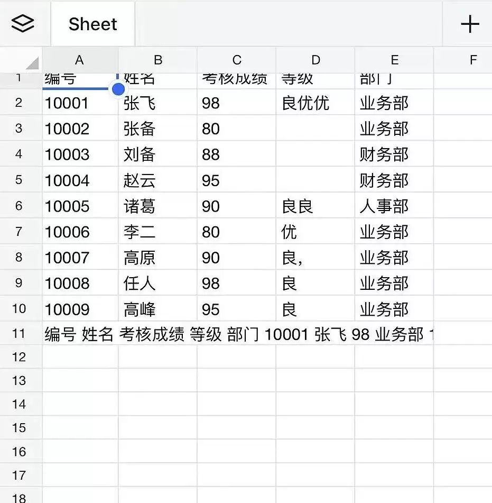
Task: Select the name cell 高原
Action: tap(157, 257)
